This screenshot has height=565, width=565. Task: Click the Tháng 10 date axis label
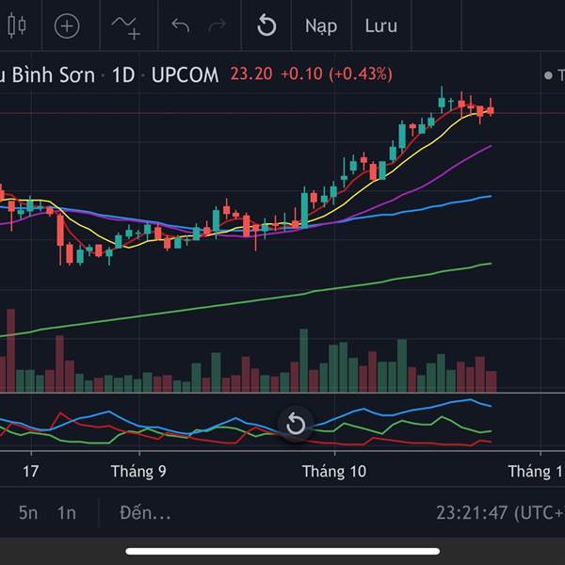click(x=334, y=472)
